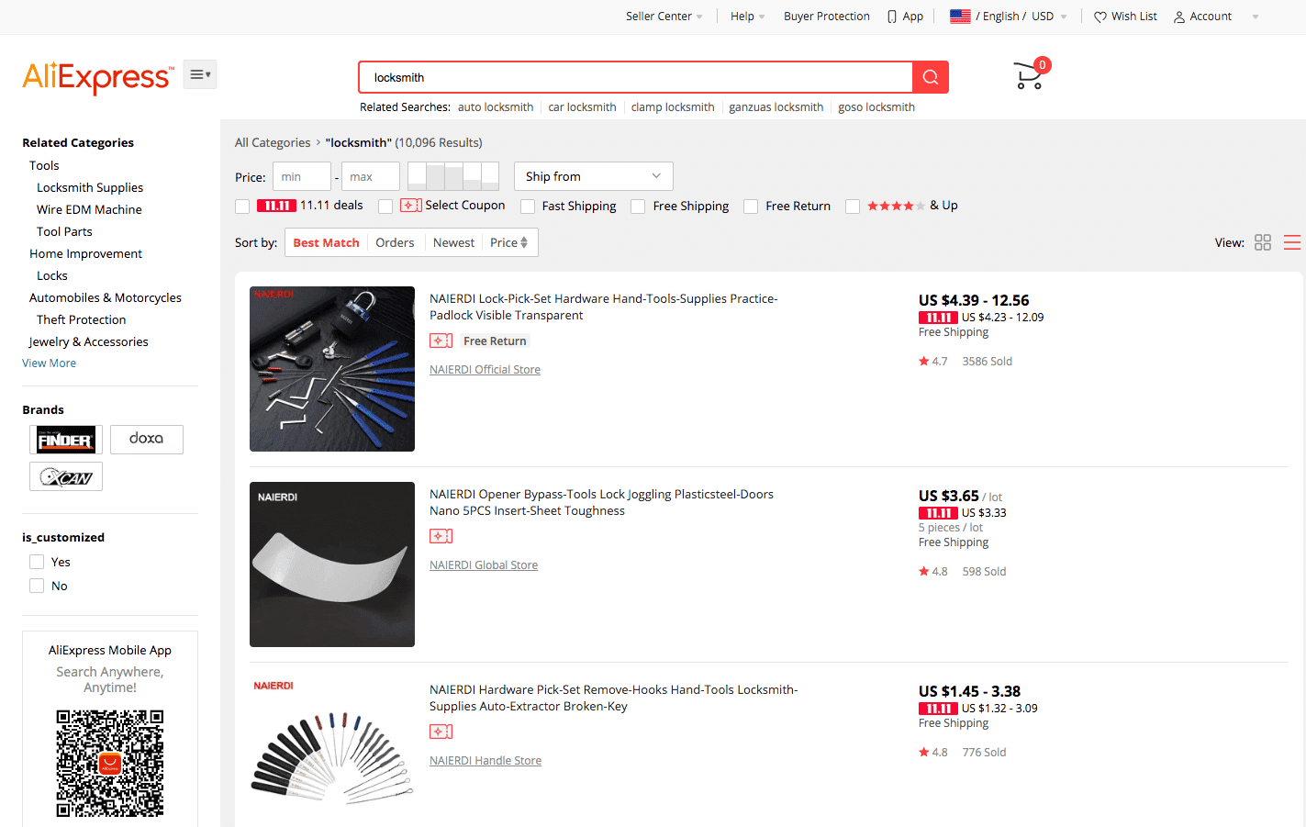
Task: Open the broken-key extractor set thumbnail
Action: pos(332,753)
